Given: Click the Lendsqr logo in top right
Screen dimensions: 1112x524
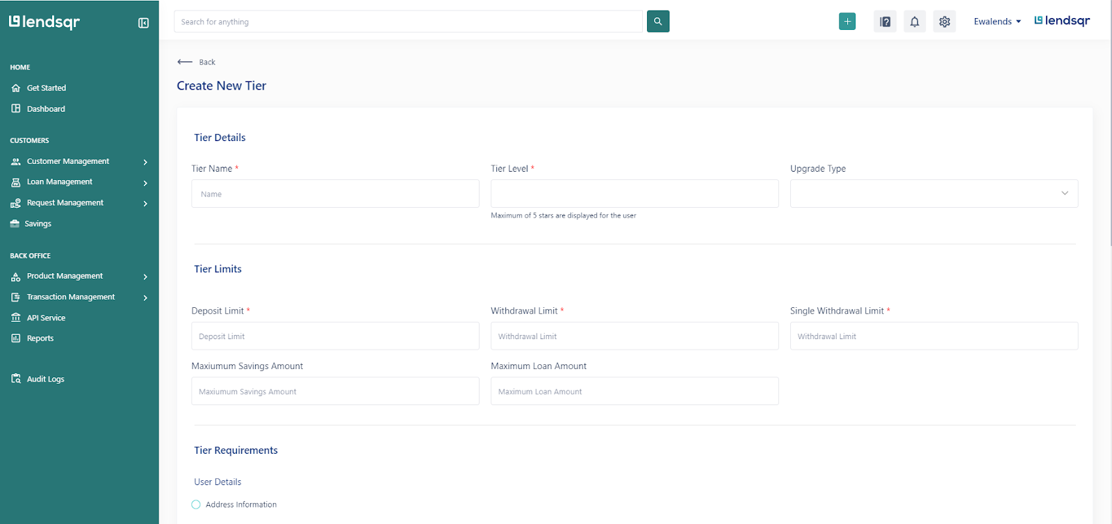Looking at the screenshot, I should pyautogui.click(x=1062, y=21).
